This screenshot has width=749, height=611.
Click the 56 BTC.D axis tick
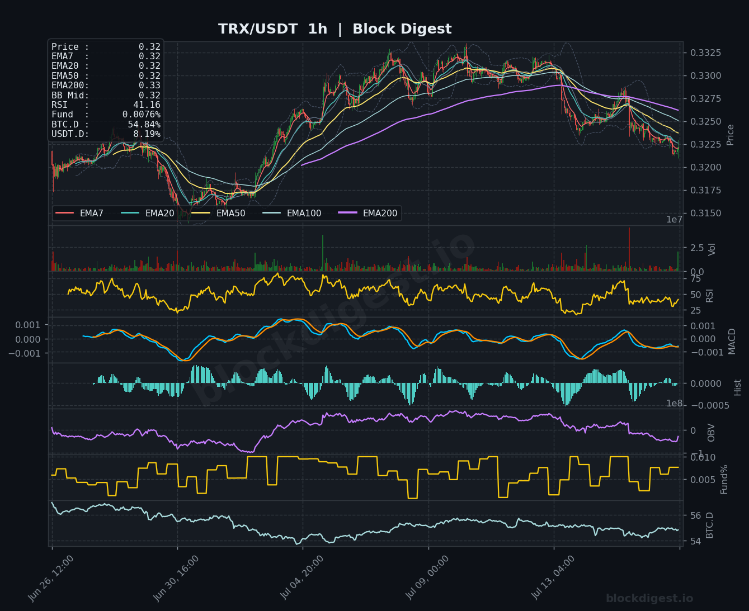click(x=695, y=515)
